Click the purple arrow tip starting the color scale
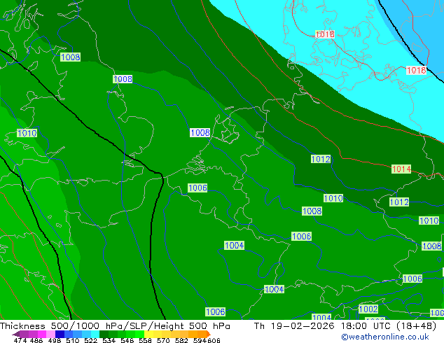This screenshot has height=343, width=444. pos(15,334)
